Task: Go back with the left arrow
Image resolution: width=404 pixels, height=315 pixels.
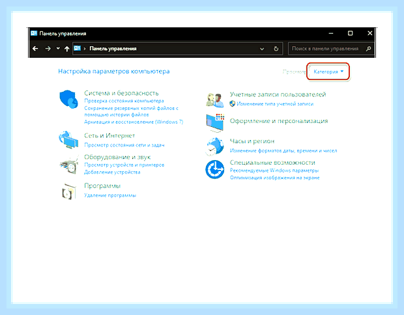Action: (x=35, y=49)
